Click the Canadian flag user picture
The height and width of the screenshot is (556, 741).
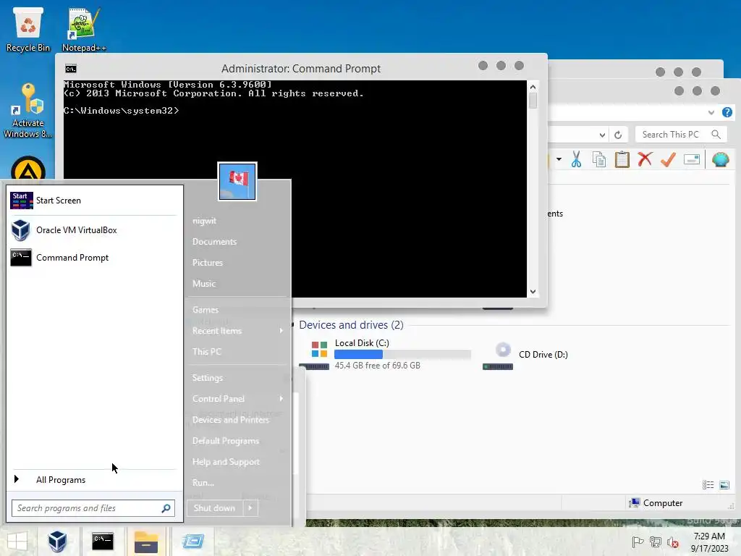pos(237,182)
